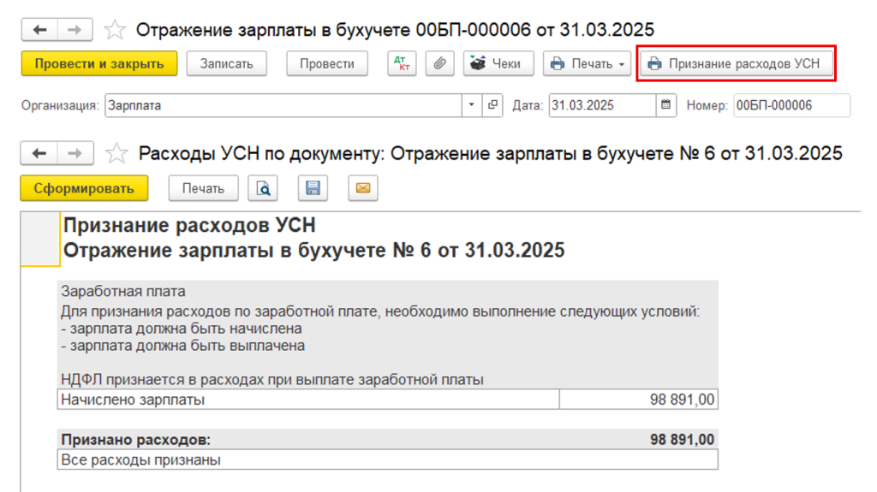This screenshot has width=877, height=492.
Task: Select the 98 891,00 value in Начислено зарплаты row
Action: [639, 400]
